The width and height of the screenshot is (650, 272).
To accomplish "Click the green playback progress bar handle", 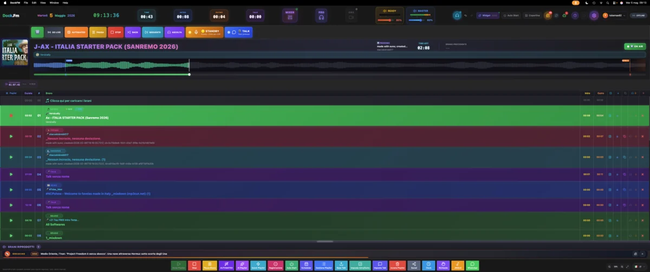I will [189, 74].
